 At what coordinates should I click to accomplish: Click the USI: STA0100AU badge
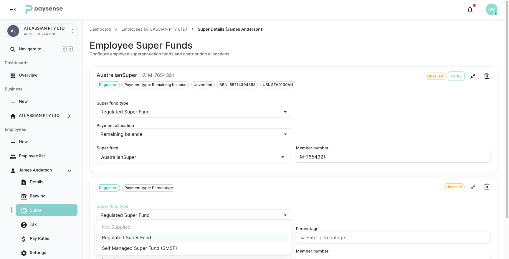(x=278, y=85)
